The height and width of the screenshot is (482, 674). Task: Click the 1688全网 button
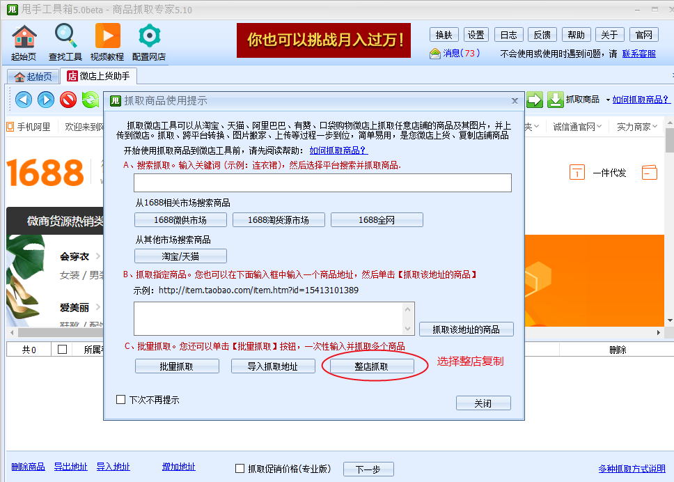[377, 219]
